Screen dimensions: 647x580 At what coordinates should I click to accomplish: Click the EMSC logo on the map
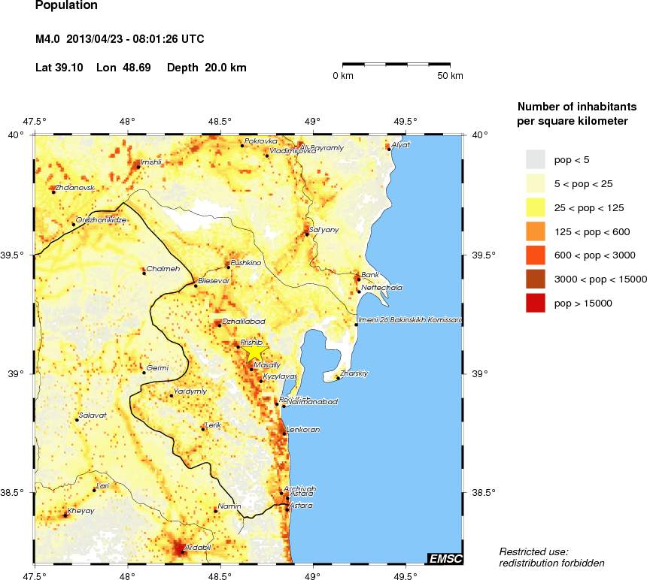pos(444,558)
